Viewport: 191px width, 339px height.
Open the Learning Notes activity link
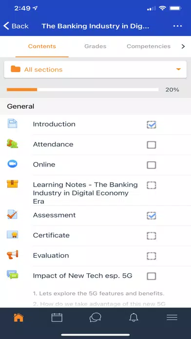[85, 193]
